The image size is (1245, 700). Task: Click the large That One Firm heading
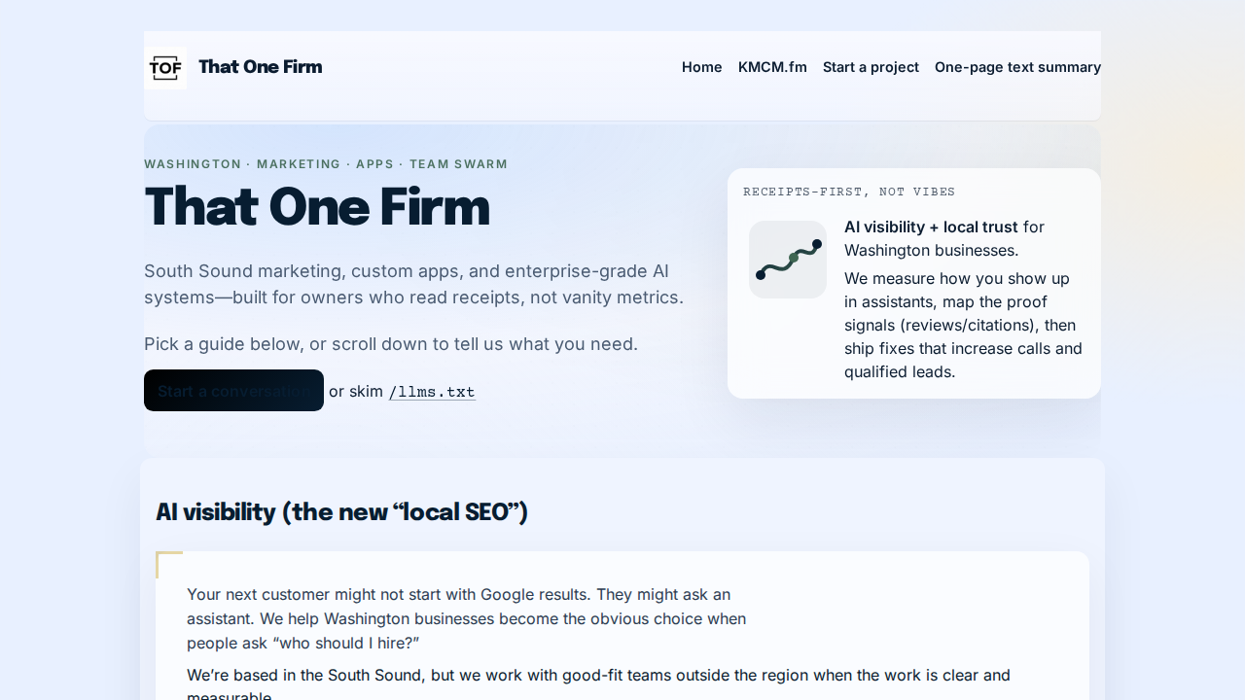tap(317, 207)
